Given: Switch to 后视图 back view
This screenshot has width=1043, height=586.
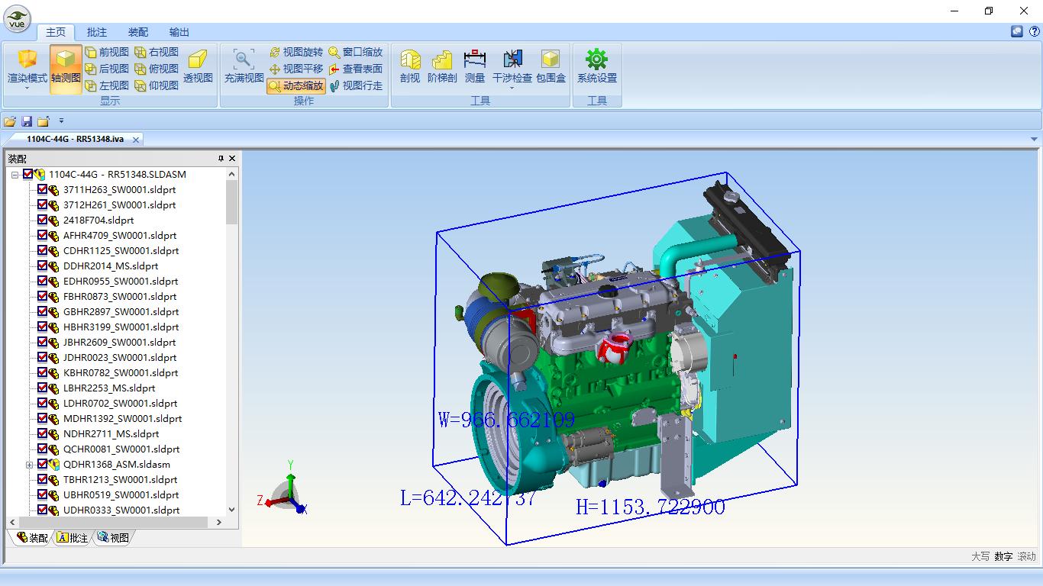Looking at the screenshot, I should pyautogui.click(x=106, y=69).
